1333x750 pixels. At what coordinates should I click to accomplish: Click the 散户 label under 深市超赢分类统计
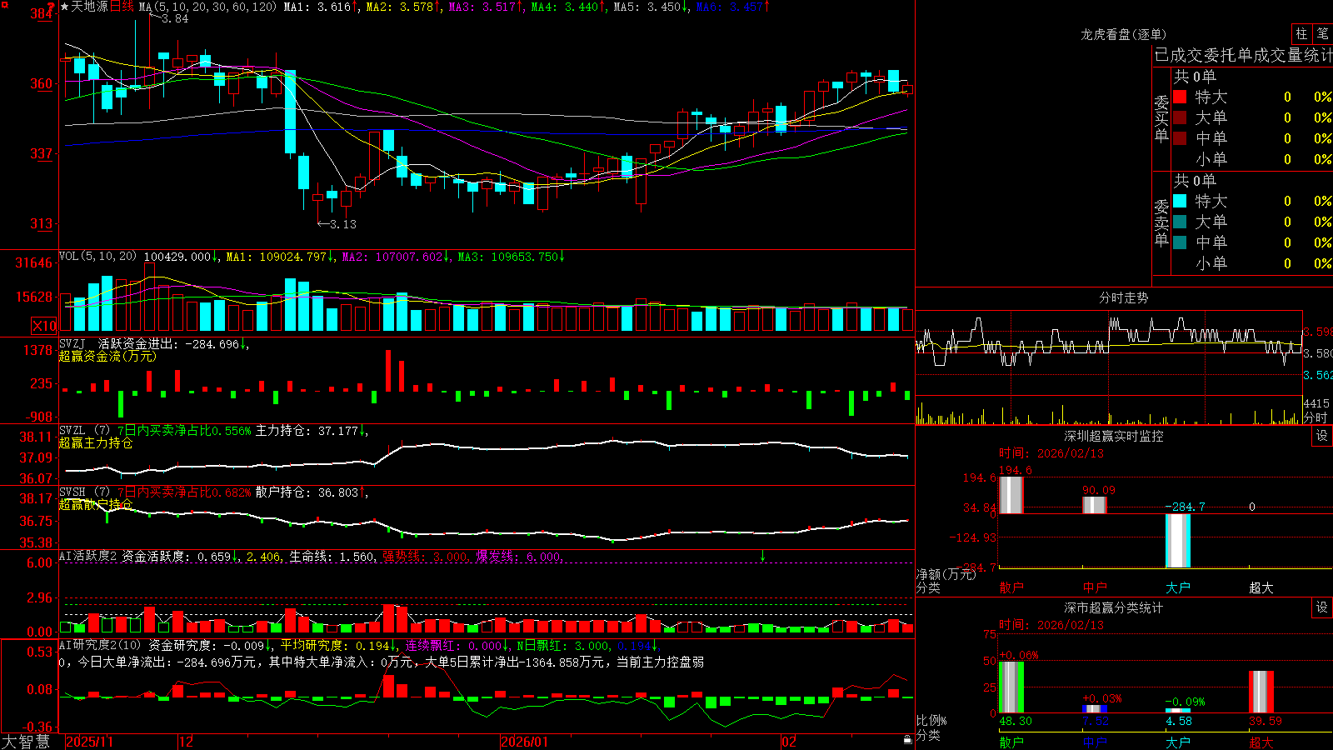point(1011,742)
